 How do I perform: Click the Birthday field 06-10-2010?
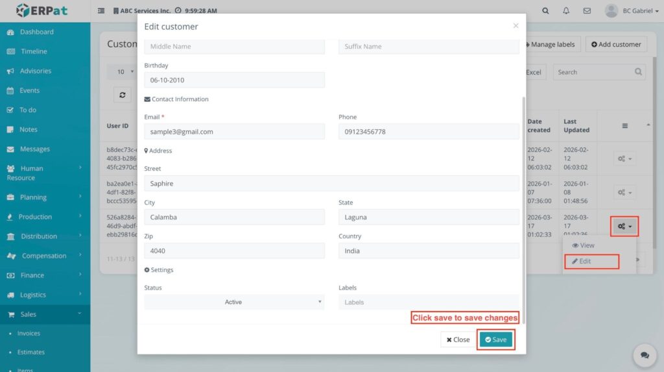tap(234, 80)
